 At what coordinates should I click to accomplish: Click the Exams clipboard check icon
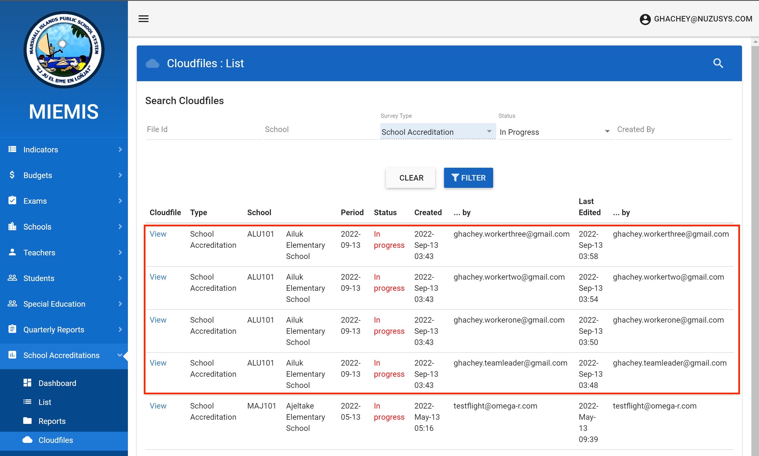(x=12, y=201)
